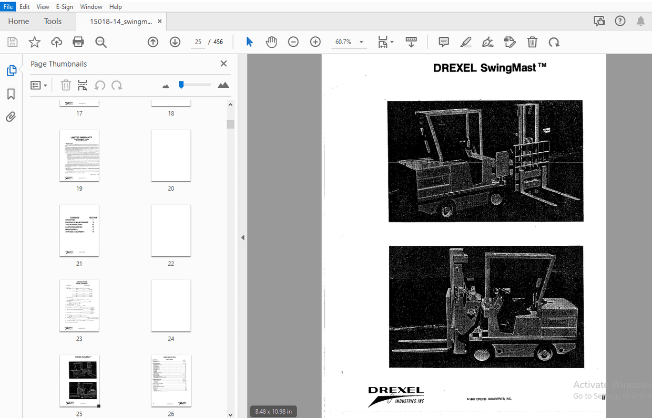Hide the navigation pane with the side arrow
The width and height of the screenshot is (652, 418).
[242, 237]
